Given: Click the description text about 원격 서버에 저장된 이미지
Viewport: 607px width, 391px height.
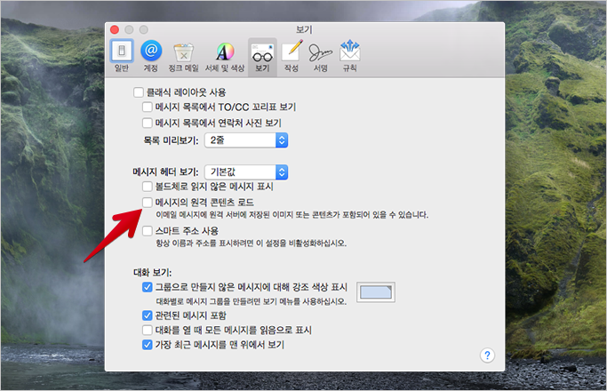Looking at the screenshot, I should pyautogui.click(x=292, y=215).
